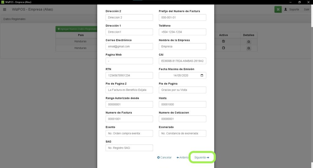Click the Soporte user icon
Viewport: 313px width, 168px height.
click(x=285, y=9)
